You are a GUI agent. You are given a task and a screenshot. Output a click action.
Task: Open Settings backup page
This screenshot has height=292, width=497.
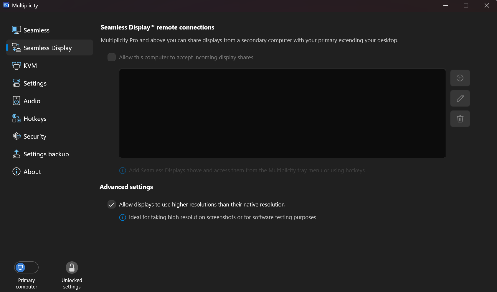tap(46, 154)
